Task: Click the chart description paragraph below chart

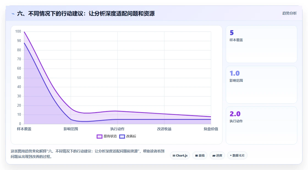Action: click(87, 154)
